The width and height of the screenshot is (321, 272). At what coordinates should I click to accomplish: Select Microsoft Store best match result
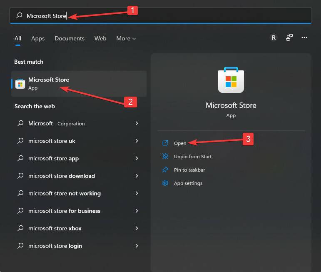pos(79,84)
